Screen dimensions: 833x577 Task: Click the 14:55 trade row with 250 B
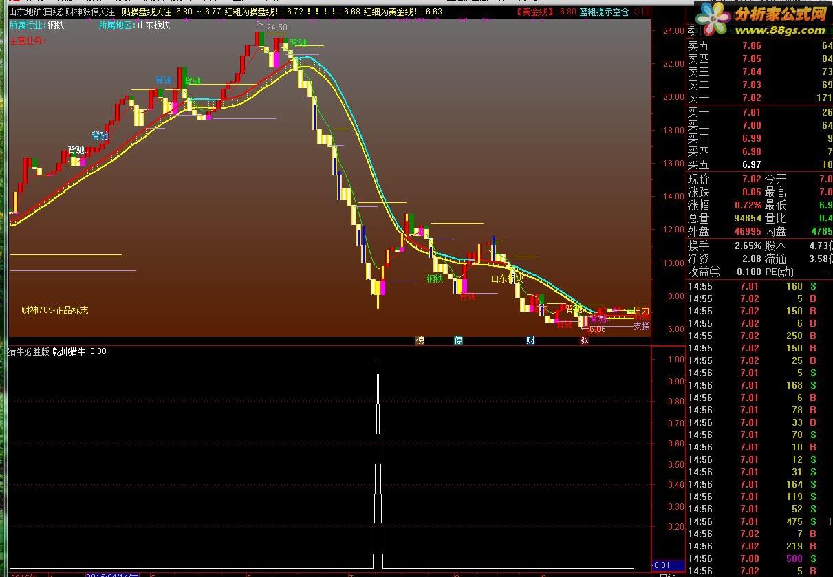click(759, 336)
